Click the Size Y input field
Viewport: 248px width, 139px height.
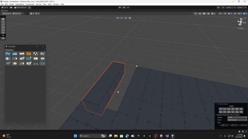(234, 125)
